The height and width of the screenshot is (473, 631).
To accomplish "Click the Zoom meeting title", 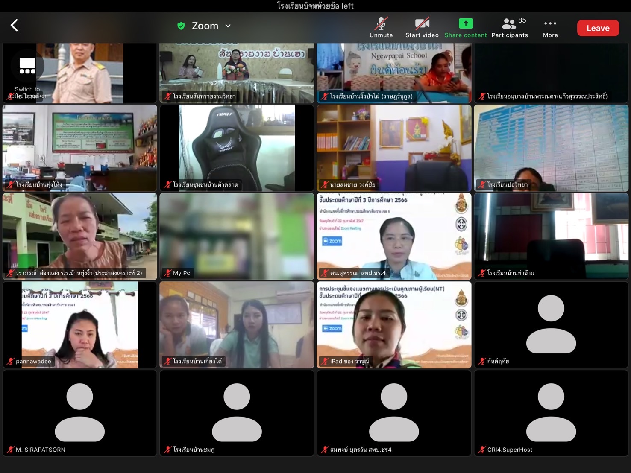I will (x=205, y=26).
